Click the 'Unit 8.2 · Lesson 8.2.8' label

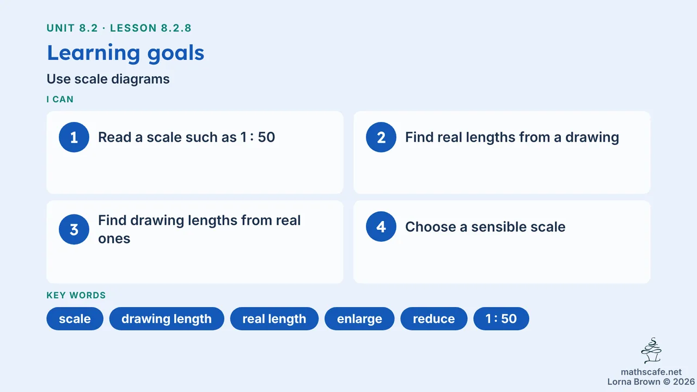tap(119, 28)
